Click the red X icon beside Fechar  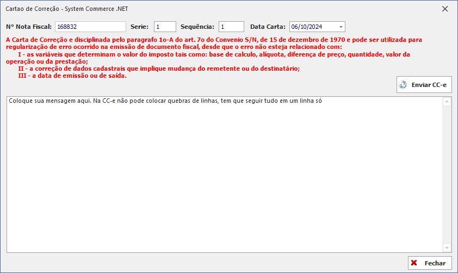point(414,263)
